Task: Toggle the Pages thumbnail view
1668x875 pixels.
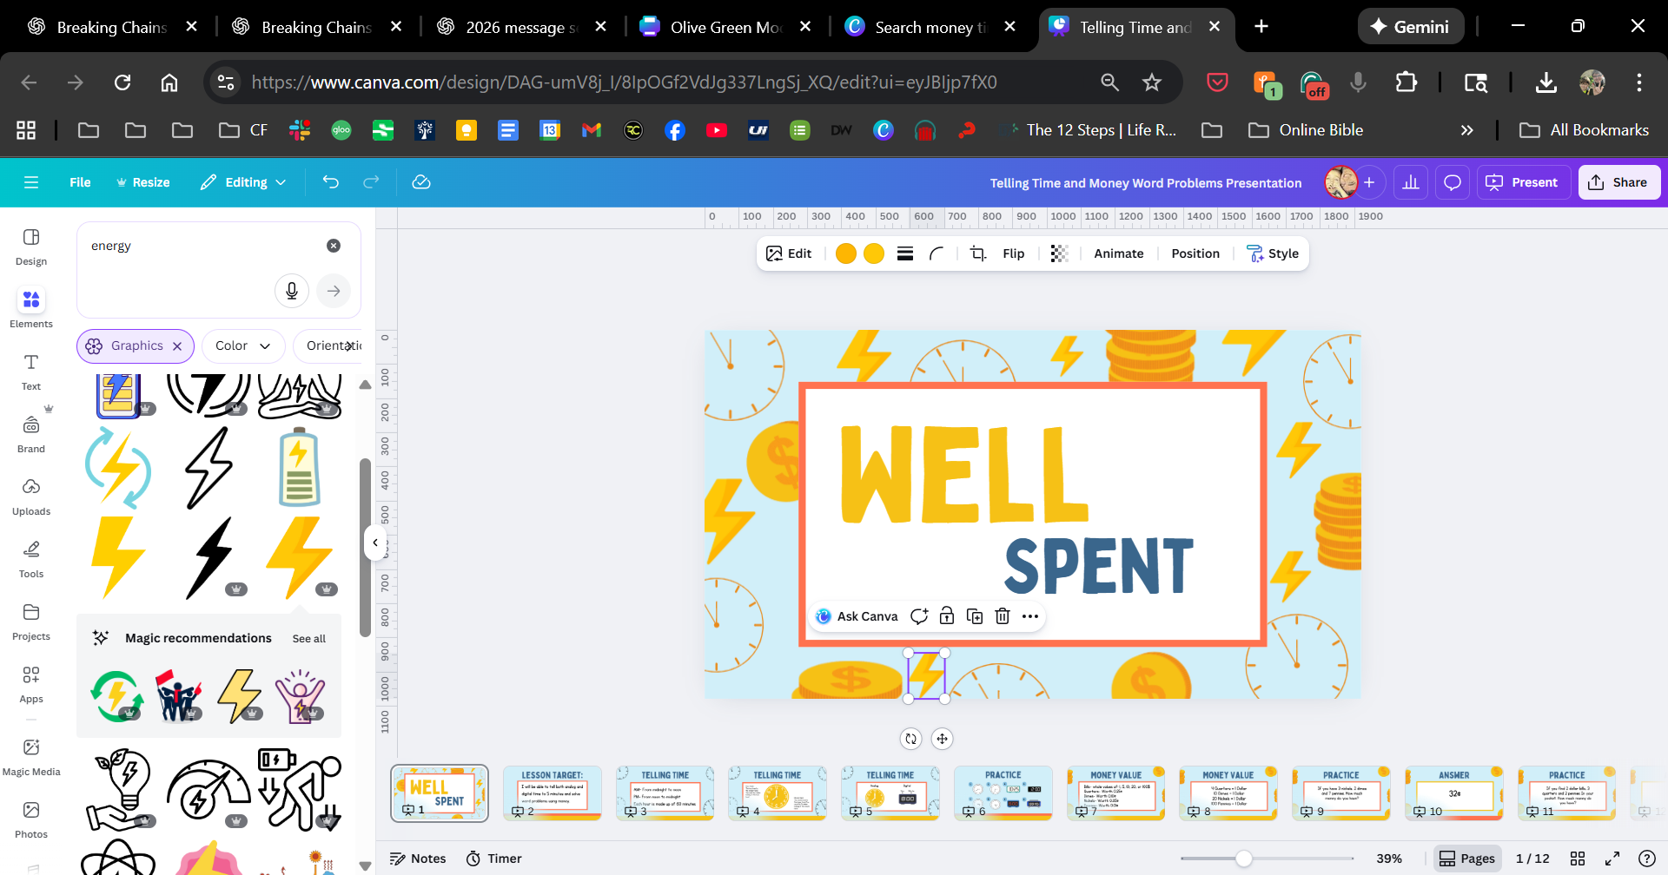Action: point(1467,859)
